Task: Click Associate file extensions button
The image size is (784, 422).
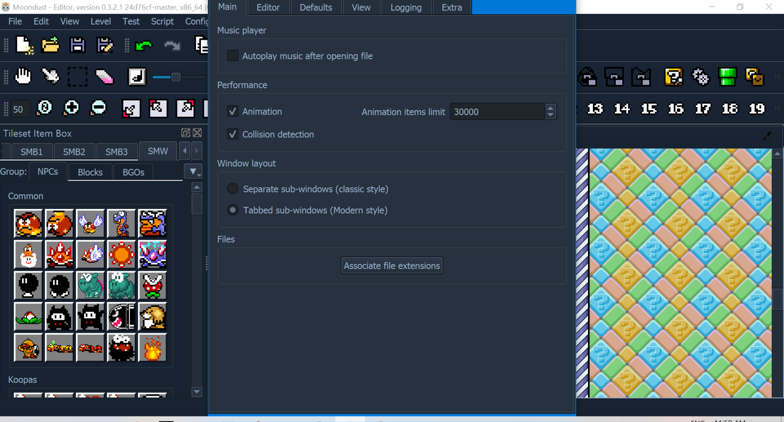Action: click(392, 266)
